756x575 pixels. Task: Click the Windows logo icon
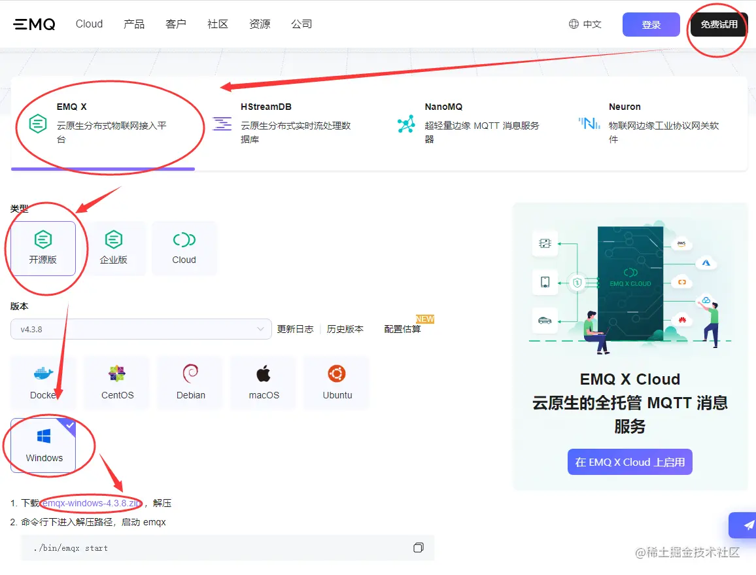pos(44,436)
